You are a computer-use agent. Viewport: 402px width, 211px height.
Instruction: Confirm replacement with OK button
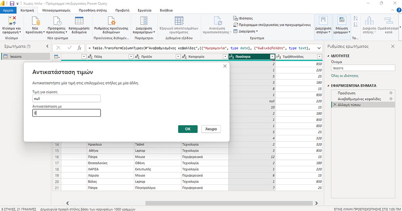188,129
